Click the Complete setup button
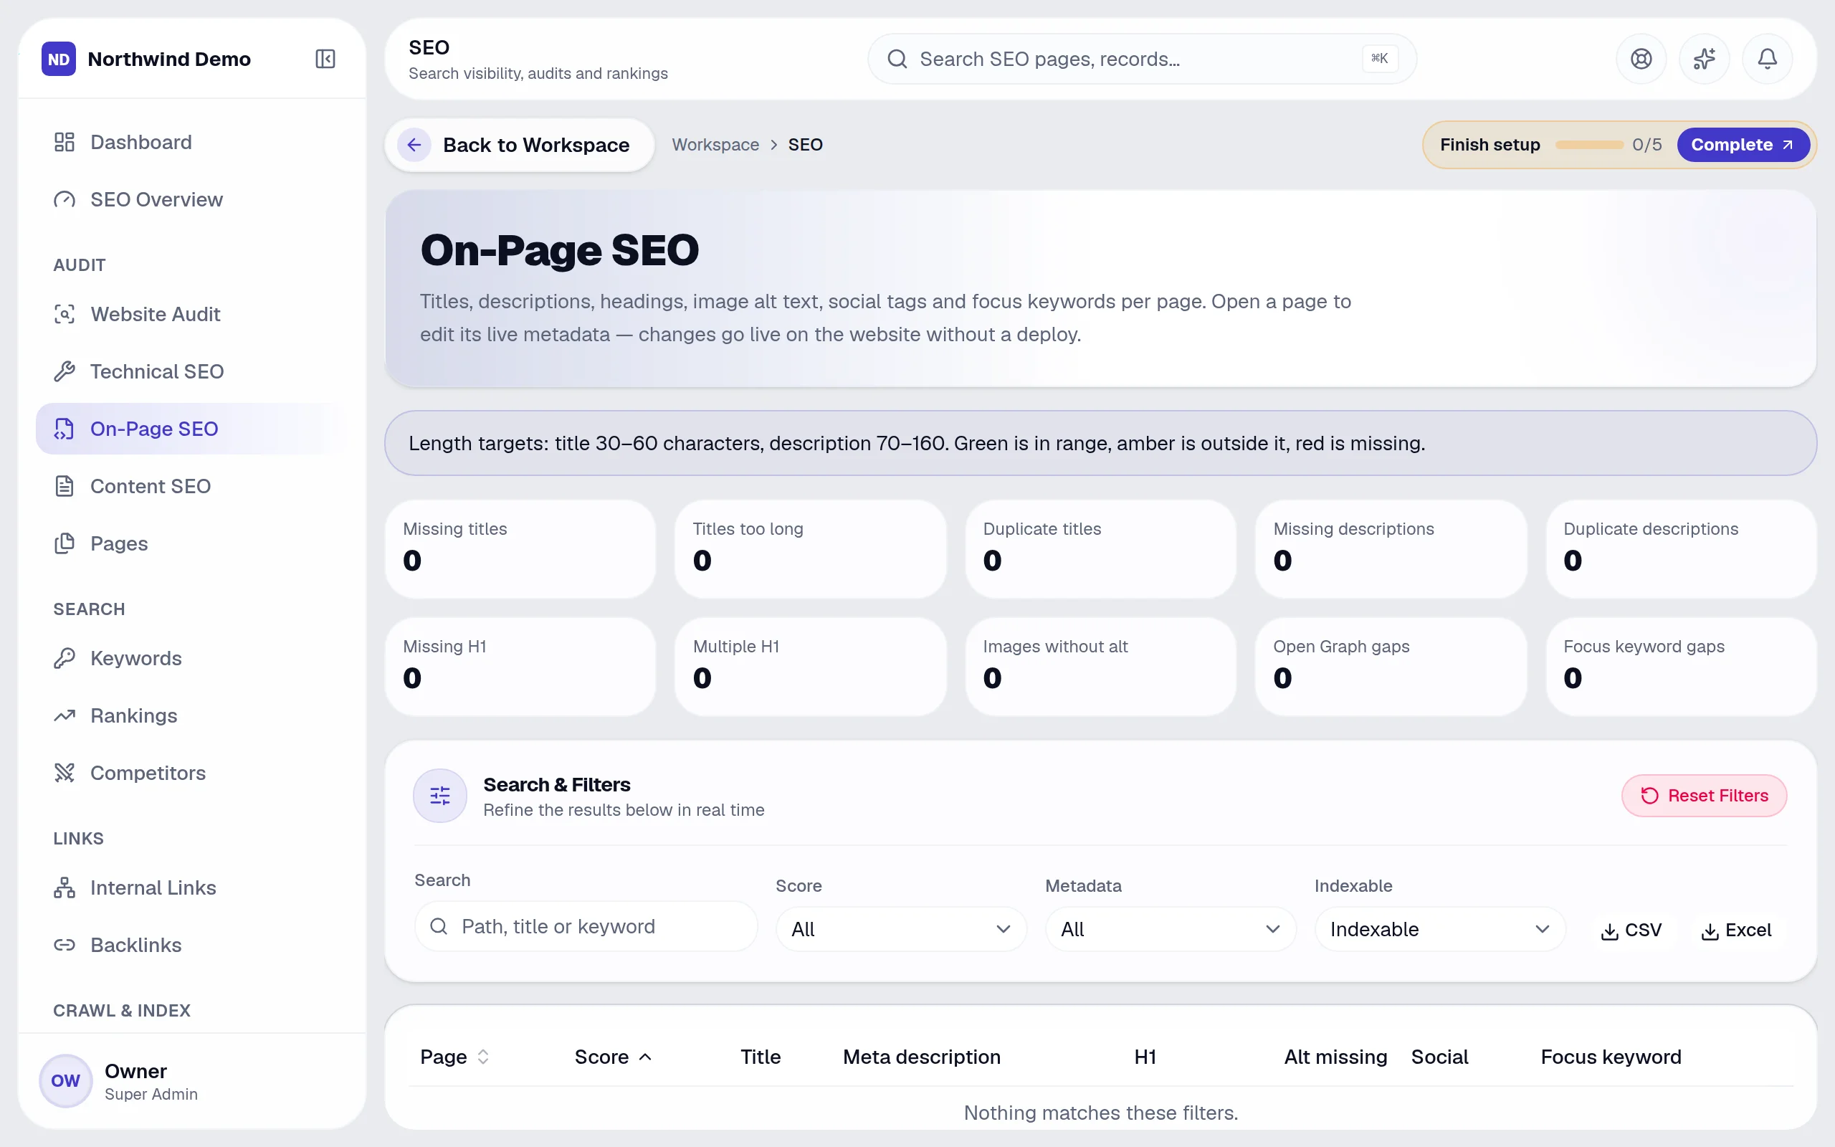Viewport: 1835px width, 1147px height. click(1743, 145)
